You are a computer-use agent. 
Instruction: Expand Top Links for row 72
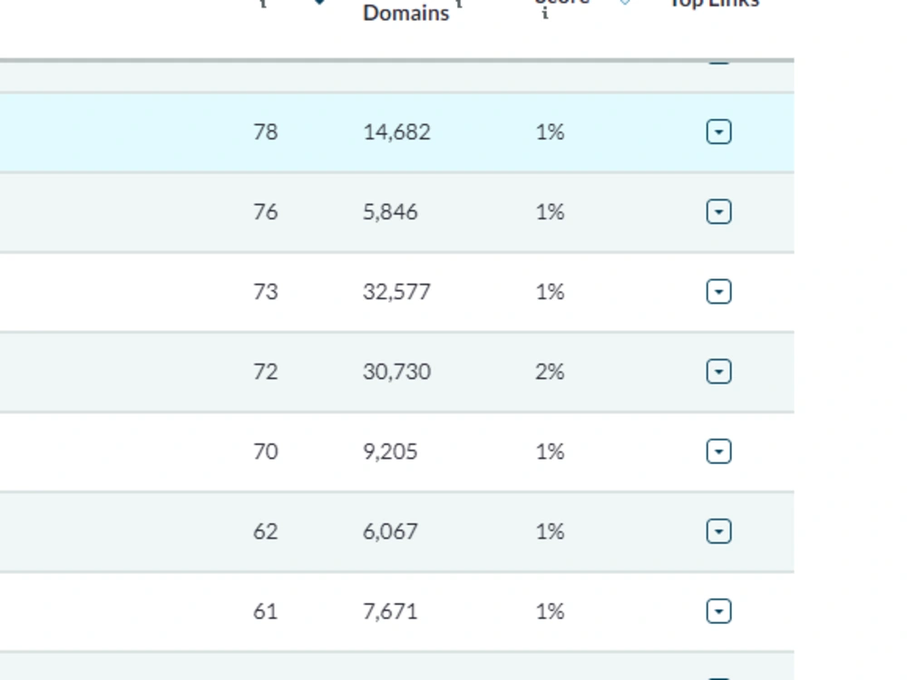coord(719,371)
